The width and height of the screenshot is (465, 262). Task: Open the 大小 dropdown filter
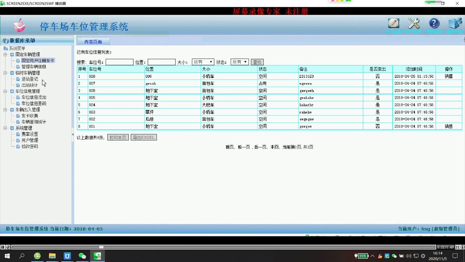203,62
